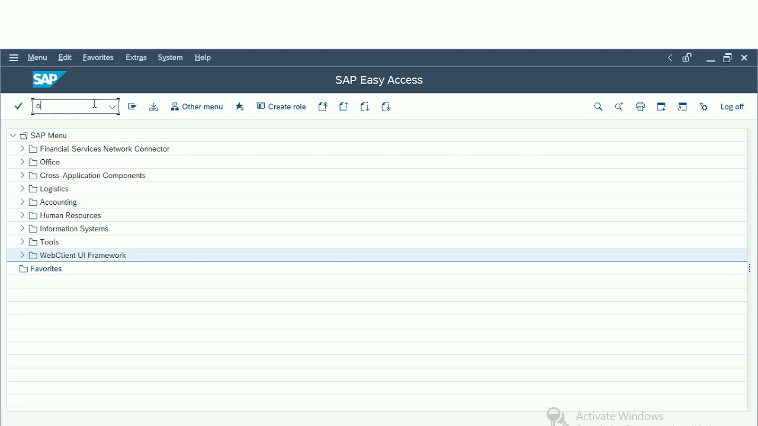Select the Information Systems tree item
Image resolution: width=758 pixels, height=426 pixels.
74,229
